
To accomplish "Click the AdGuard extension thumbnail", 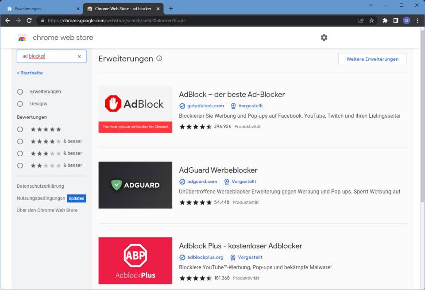I will 135,185.
